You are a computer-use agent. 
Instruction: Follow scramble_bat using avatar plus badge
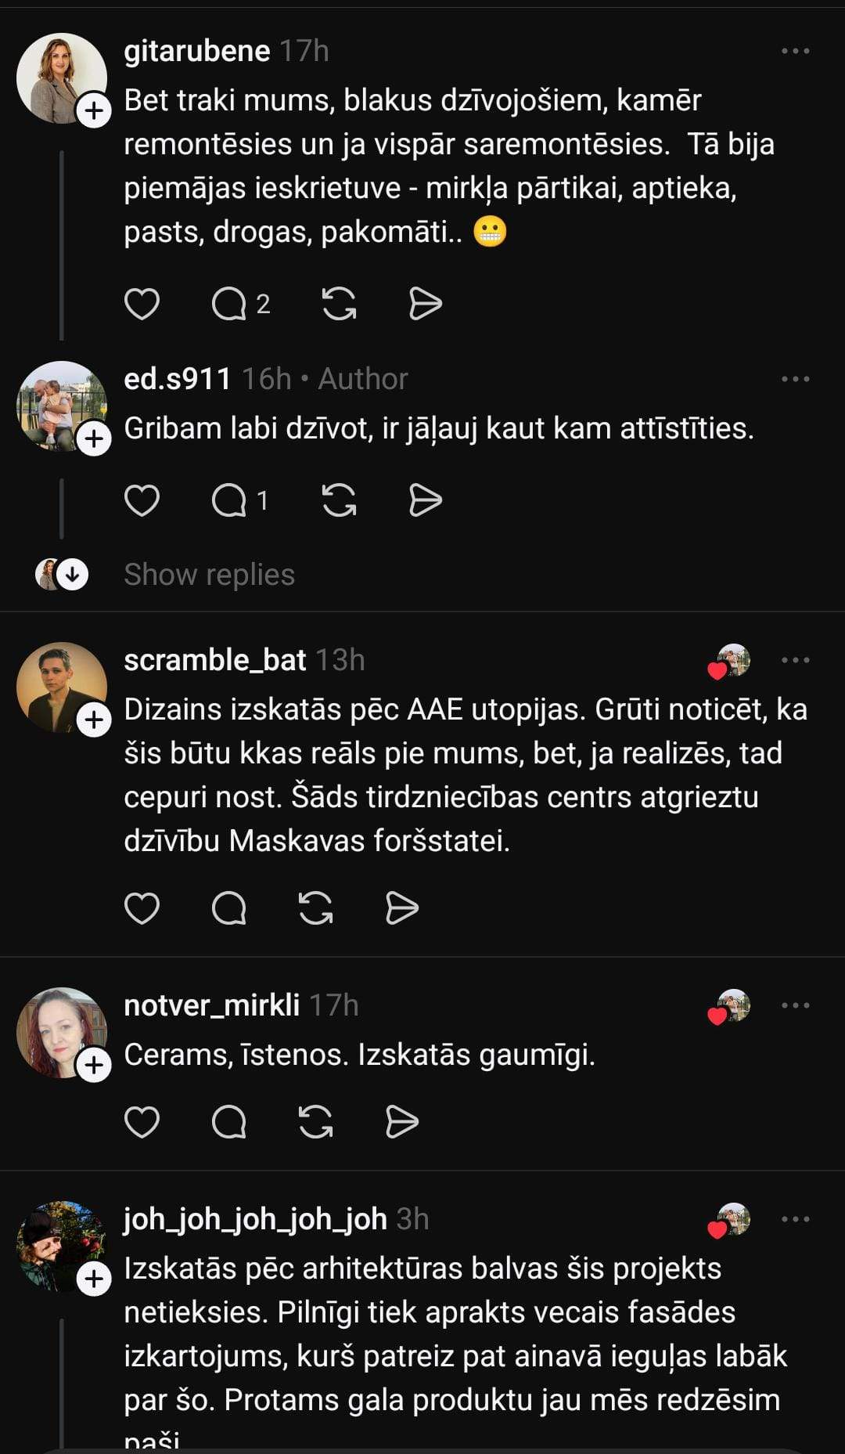(94, 720)
